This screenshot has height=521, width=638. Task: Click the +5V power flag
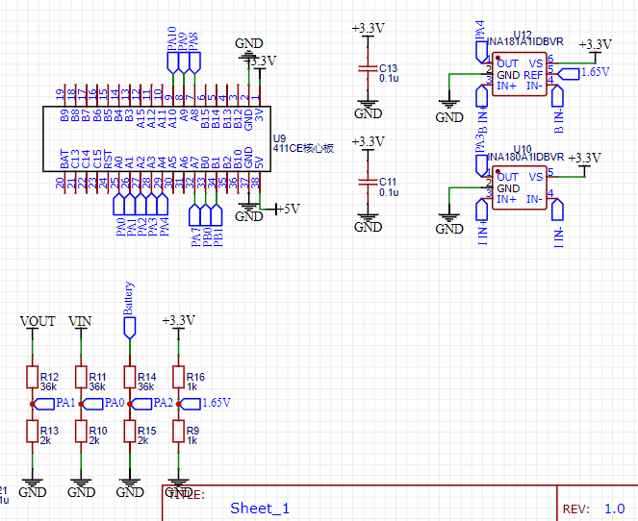[287, 209]
